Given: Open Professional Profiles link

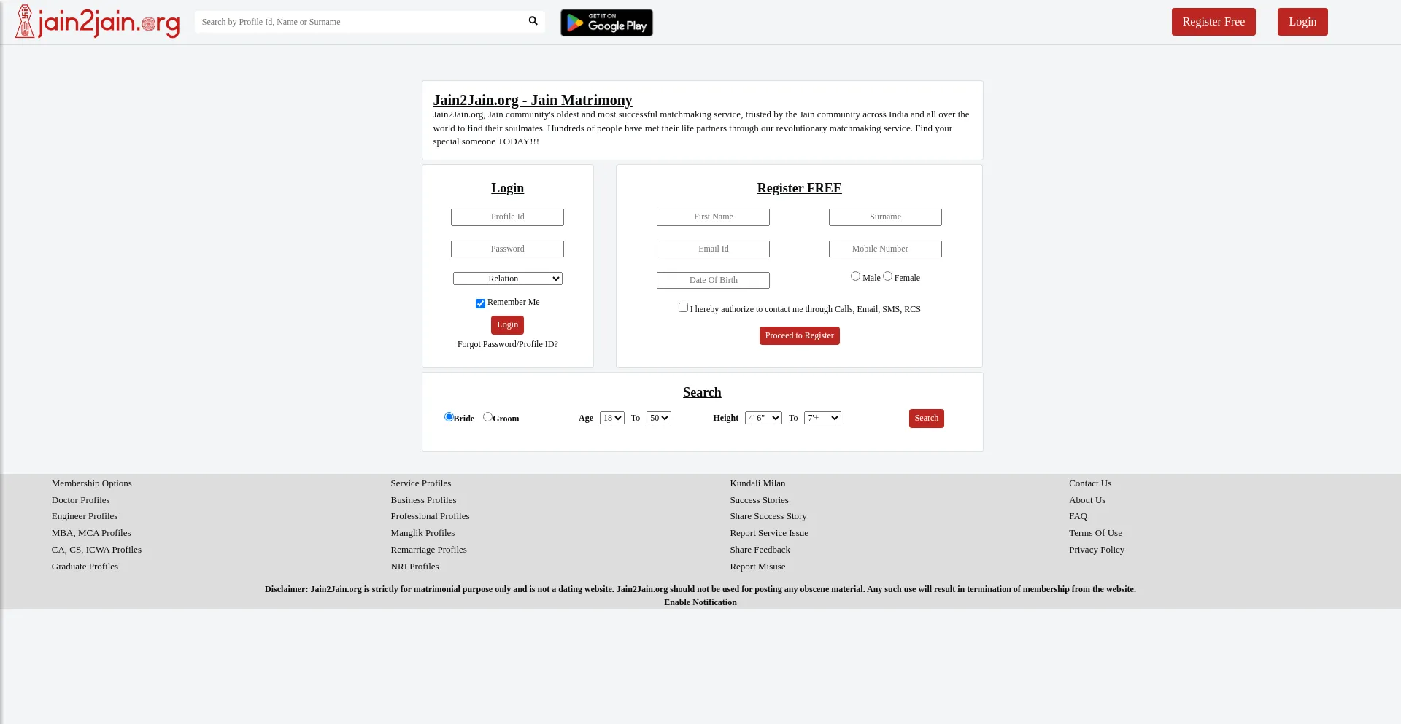Looking at the screenshot, I should point(430,516).
